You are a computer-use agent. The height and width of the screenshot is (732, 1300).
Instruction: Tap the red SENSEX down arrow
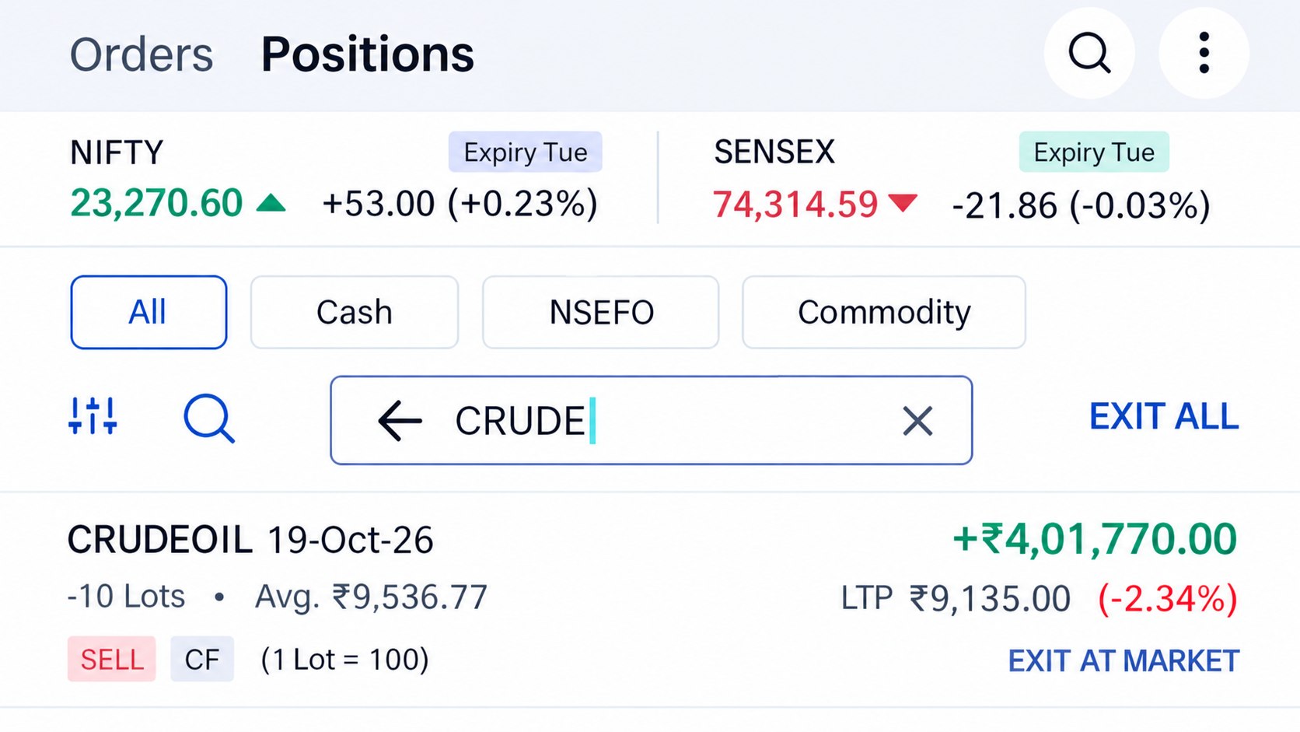click(x=902, y=204)
